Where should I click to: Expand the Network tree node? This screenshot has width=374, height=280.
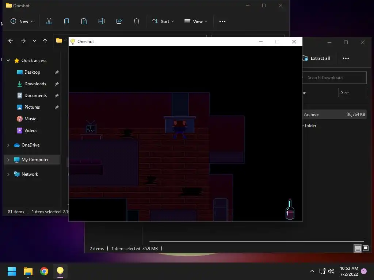tap(8, 174)
